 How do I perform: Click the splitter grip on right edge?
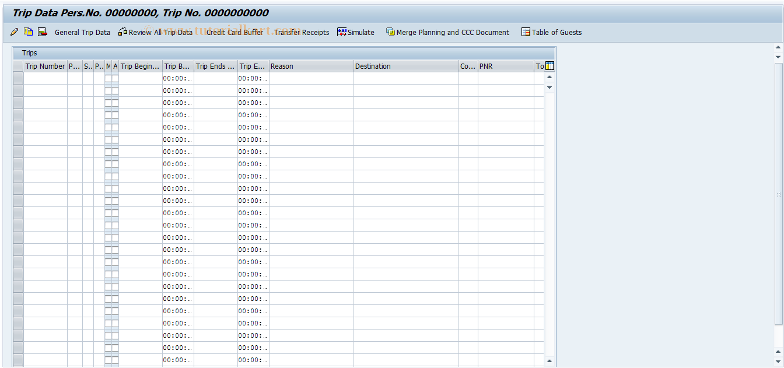(x=779, y=195)
